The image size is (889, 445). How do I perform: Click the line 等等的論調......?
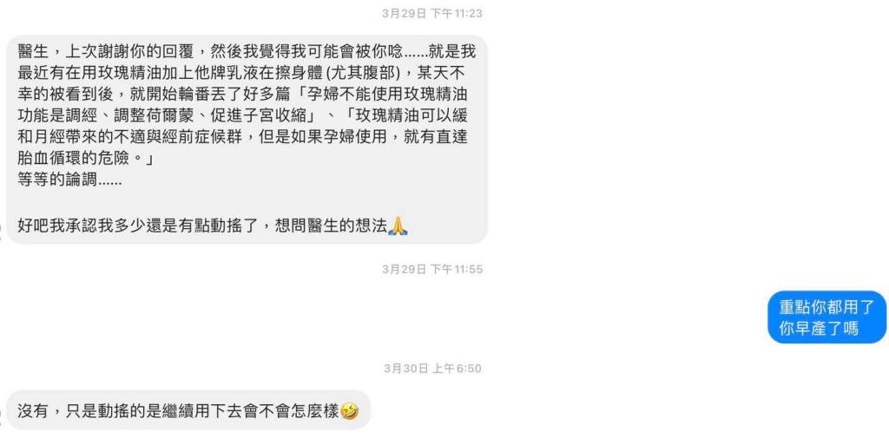(69, 180)
